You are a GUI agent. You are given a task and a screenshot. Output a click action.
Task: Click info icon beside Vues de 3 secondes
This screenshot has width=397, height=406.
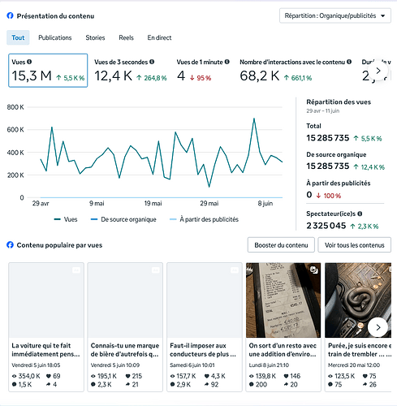click(152, 62)
